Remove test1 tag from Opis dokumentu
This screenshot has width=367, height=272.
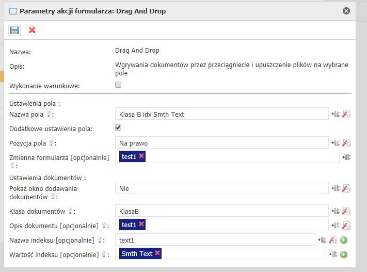(x=141, y=225)
